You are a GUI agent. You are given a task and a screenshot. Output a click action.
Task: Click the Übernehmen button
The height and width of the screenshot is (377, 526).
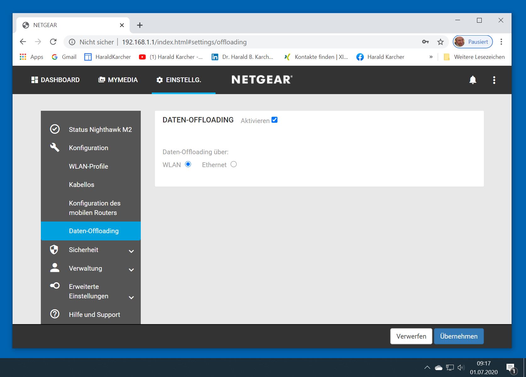[x=458, y=336]
